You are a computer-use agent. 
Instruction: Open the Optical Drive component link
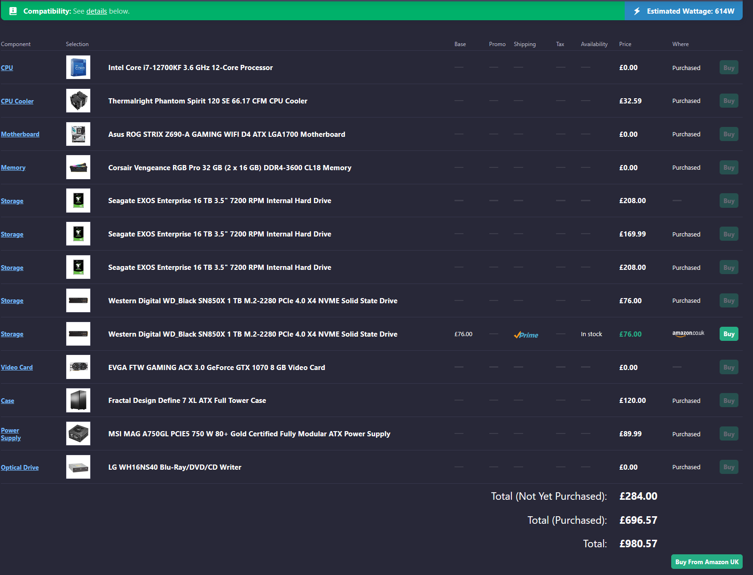pos(20,467)
